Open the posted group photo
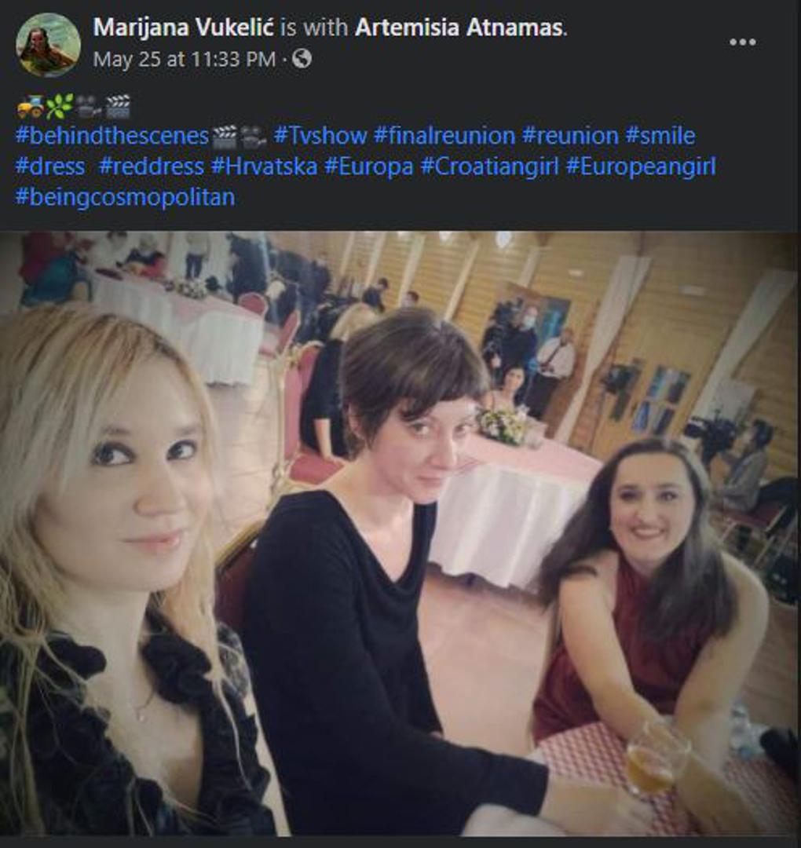This screenshot has width=801, height=848. pyautogui.click(x=400, y=535)
